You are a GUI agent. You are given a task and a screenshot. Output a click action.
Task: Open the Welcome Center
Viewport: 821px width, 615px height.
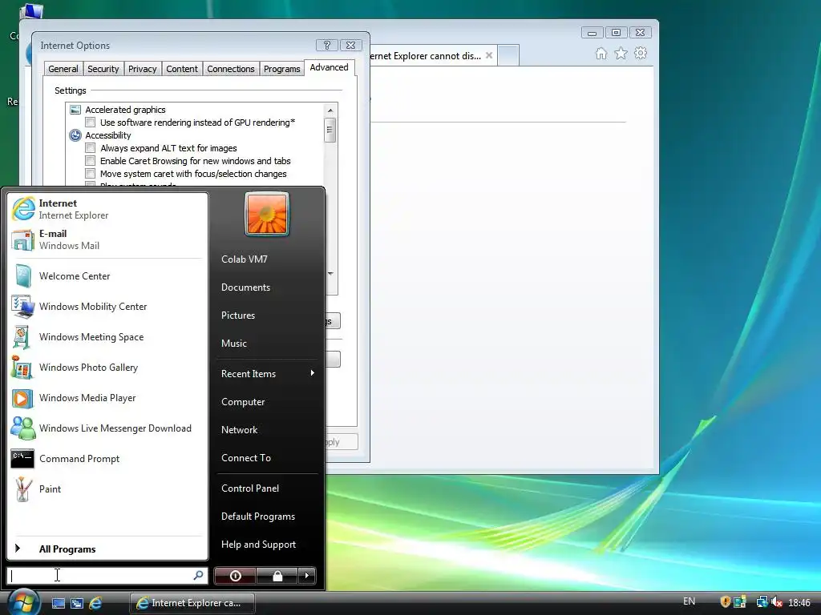coord(107,276)
